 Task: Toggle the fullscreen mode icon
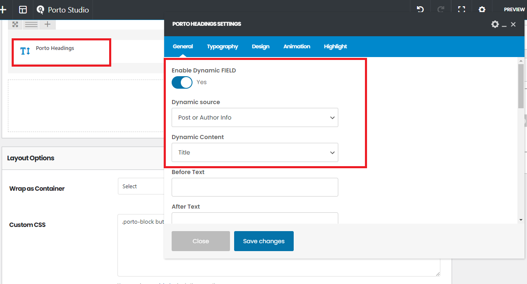point(461,9)
